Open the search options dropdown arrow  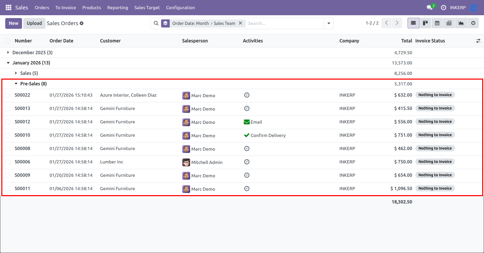tap(329, 23)
